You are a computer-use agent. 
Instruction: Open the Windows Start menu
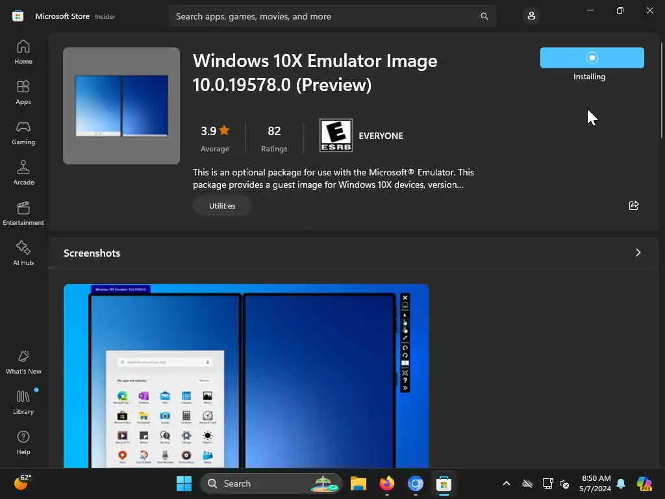point(184,483)
